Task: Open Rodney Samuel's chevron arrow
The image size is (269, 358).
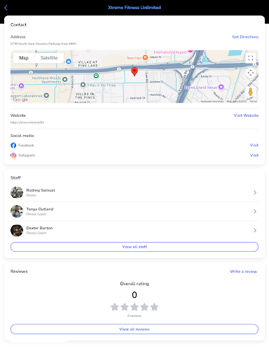Action: pyautogui.click(x=255, y=192)
